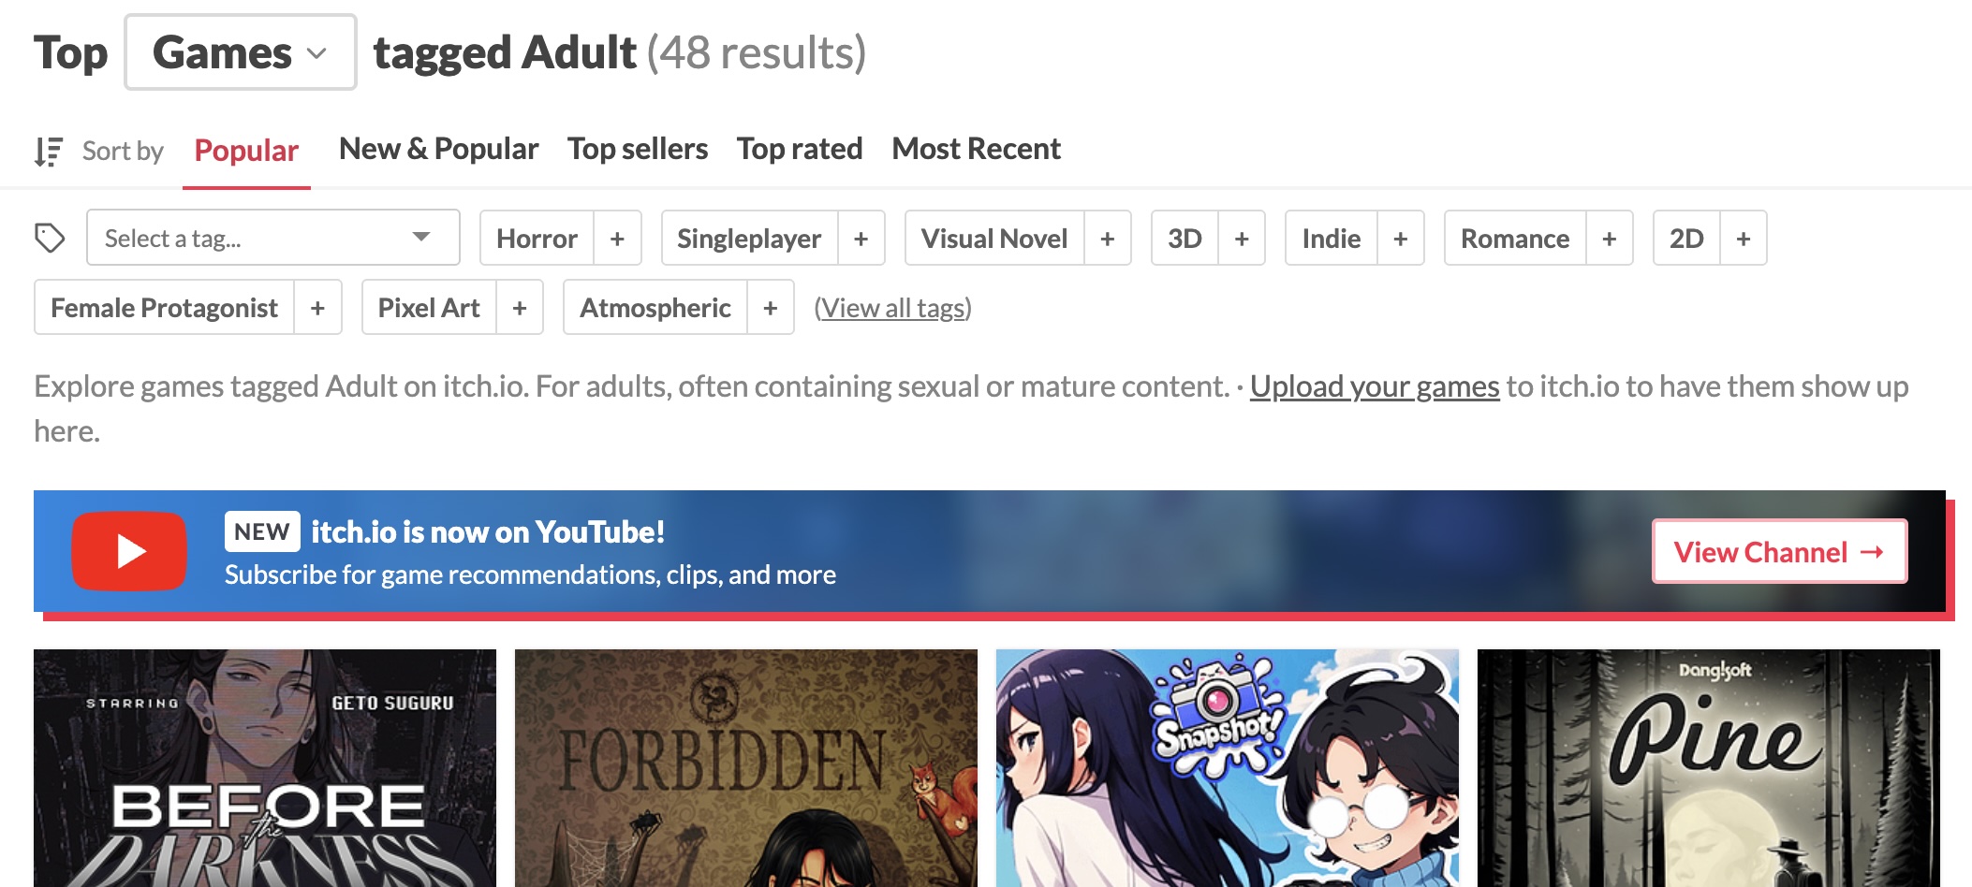Select Top rated sort tab
1972x887 pixels.
point(800,149)
